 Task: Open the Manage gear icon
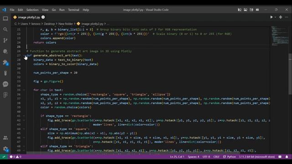[5, 149]
